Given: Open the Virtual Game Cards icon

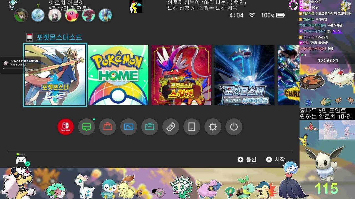Looking at the screenshot, I should coord(192,127).
